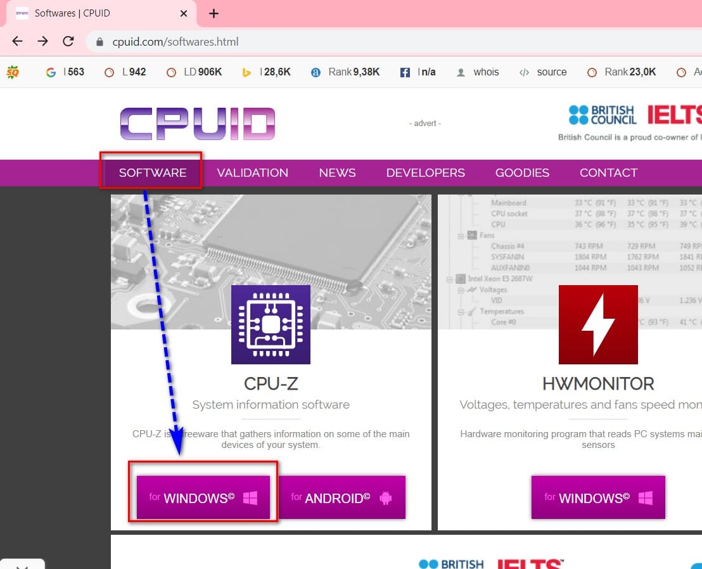Click the CPUID logo
This screenshot has width=702, height=569.
[198, 124]
